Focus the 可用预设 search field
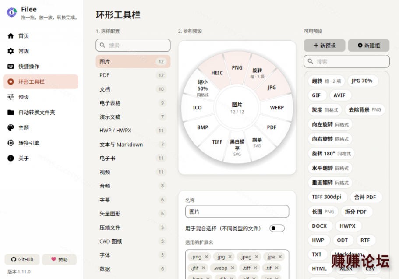The height and width of the screenshot is (279, 399). pyautogui.click(x=346, y=61)
